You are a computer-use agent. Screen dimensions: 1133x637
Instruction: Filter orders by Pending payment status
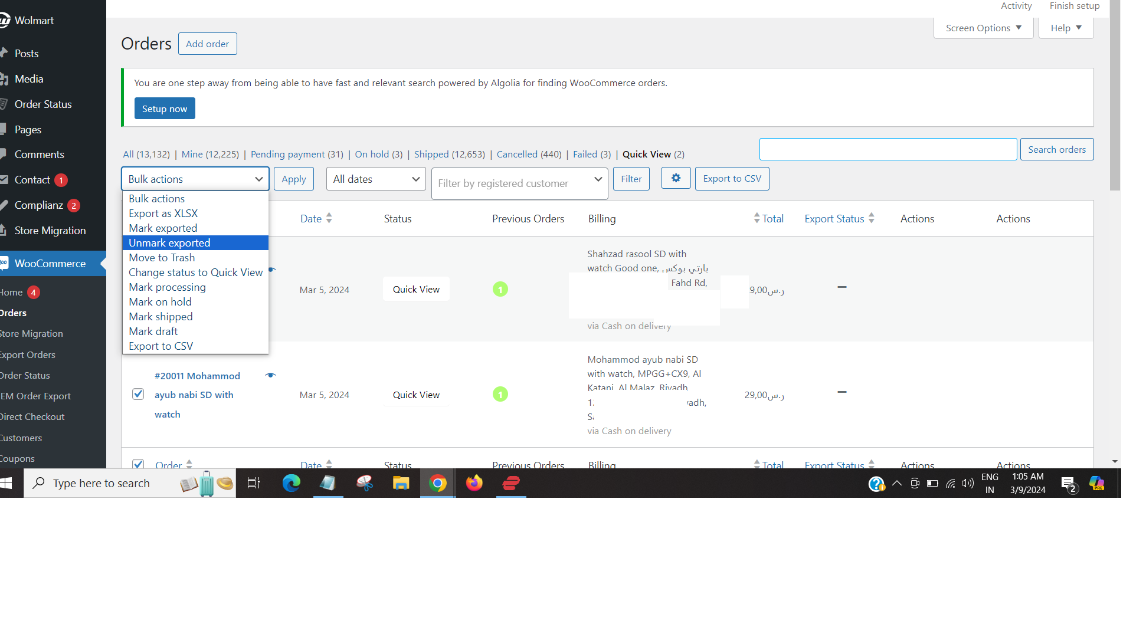pos(297,154)
